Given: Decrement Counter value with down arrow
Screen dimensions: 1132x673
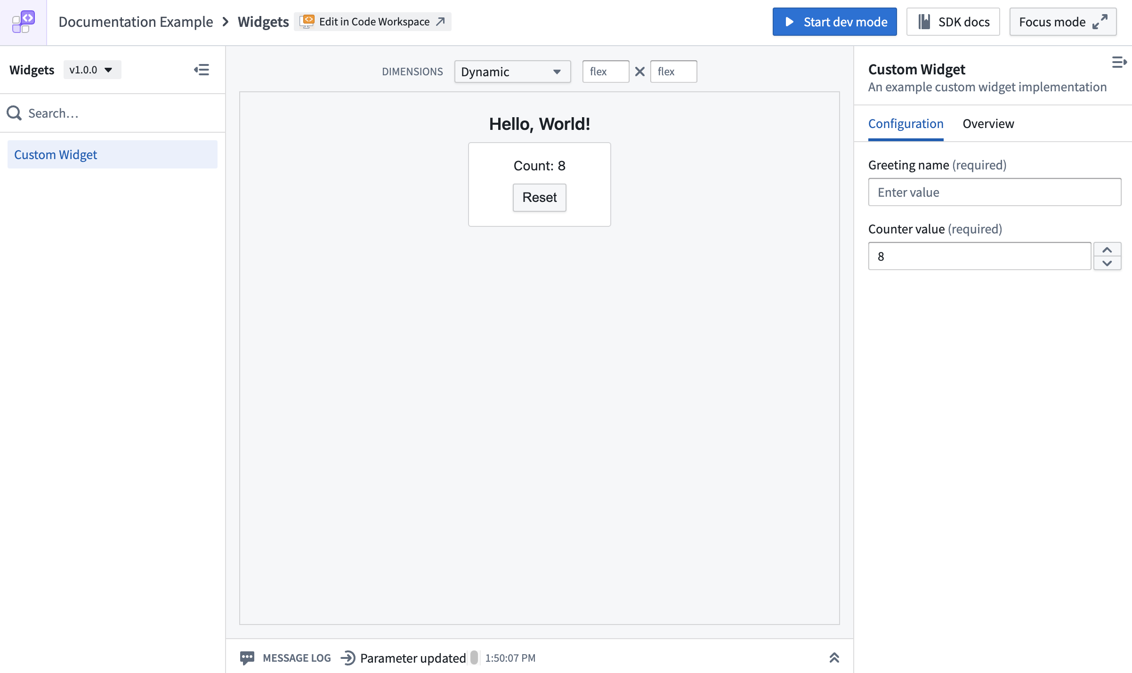Looking at the screenshot, I should coord(1107,263).
